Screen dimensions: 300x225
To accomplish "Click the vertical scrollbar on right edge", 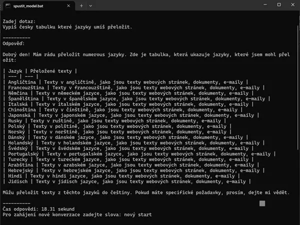I will pyautogui.click(x=298, y=87).
